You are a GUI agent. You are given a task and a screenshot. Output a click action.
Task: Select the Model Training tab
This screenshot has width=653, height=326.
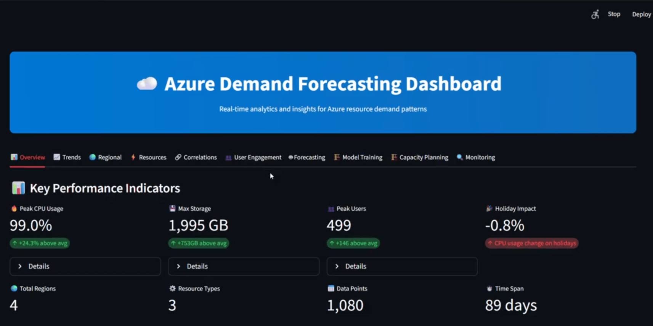click(x=358, y=157)
